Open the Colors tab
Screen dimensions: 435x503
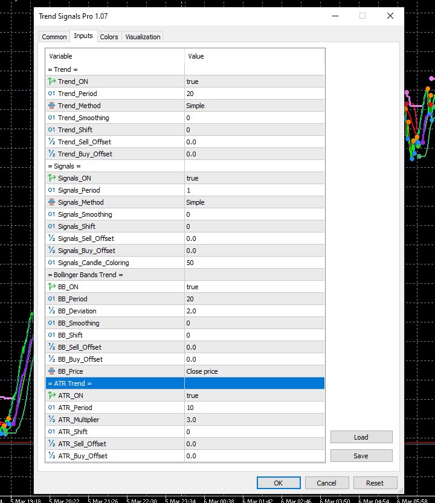click(x=109, y=37)
